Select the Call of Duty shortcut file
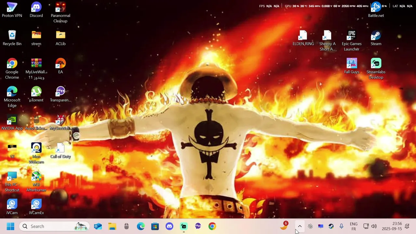416x234 pixels. (60, 151)
